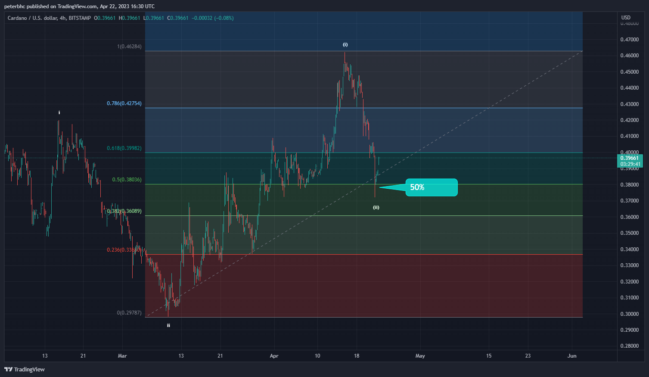Click date 10 on the time axis
The height and width of the screenshot is (377, 649).
tap(317, 356)
